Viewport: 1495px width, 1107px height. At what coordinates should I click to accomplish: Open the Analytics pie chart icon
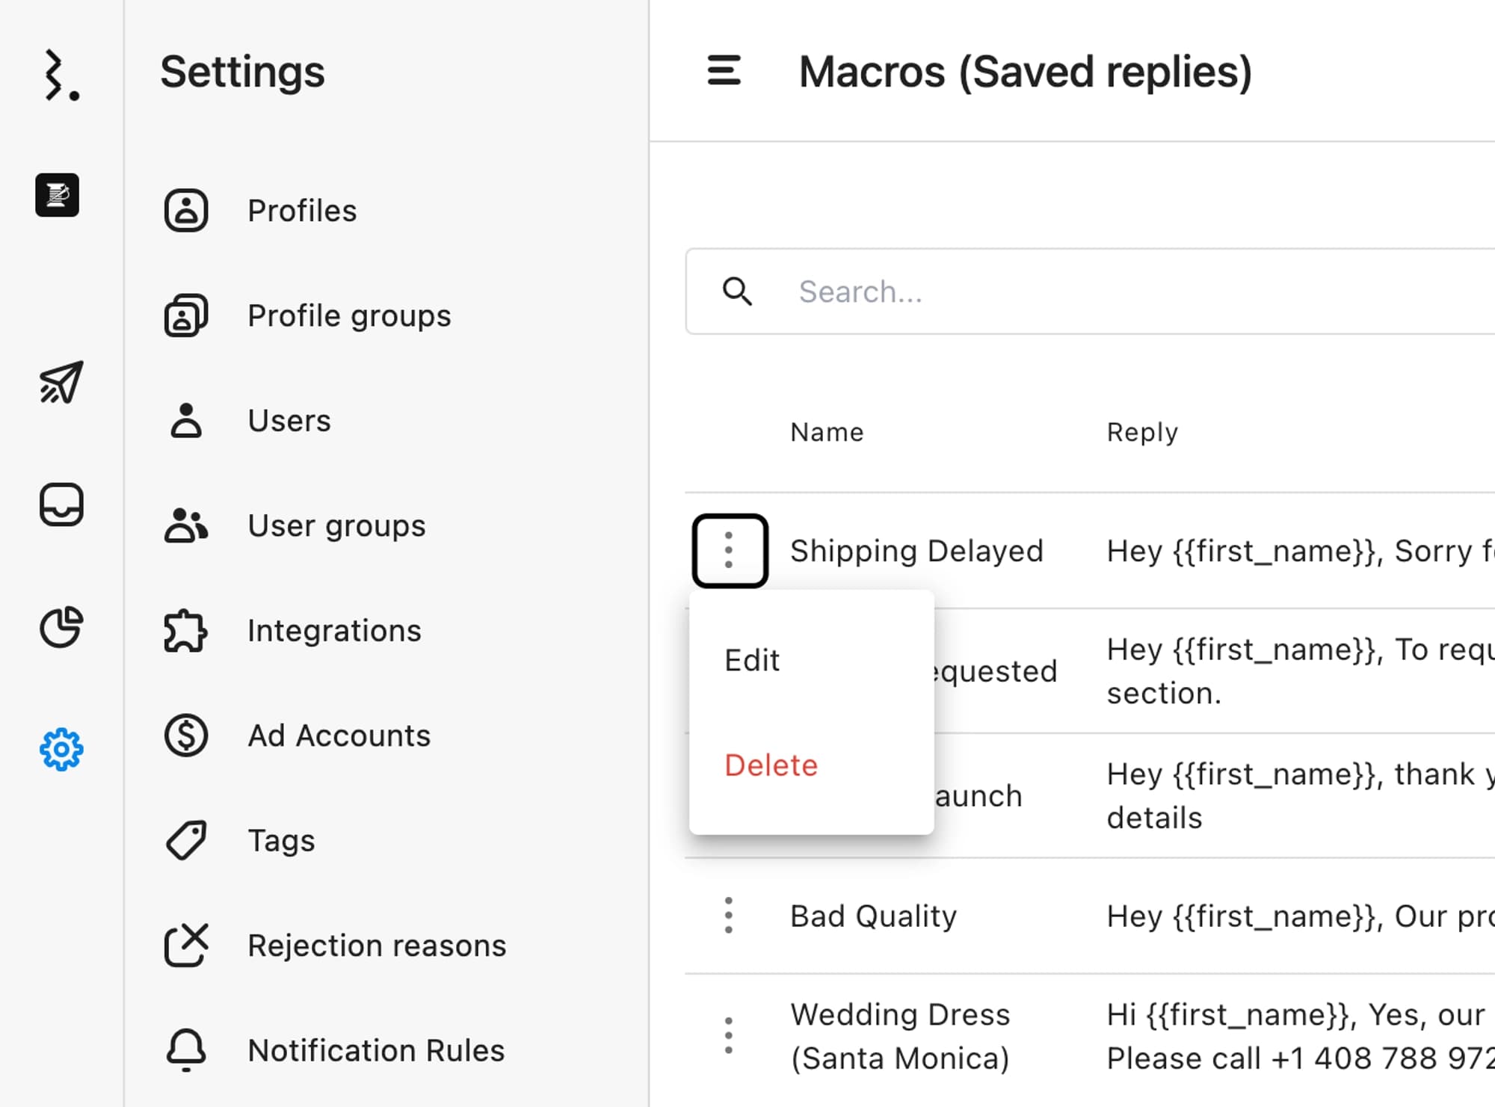pos(61,626)
